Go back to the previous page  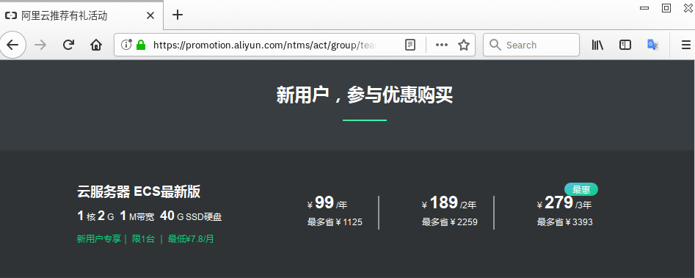(x=12, y=45)
